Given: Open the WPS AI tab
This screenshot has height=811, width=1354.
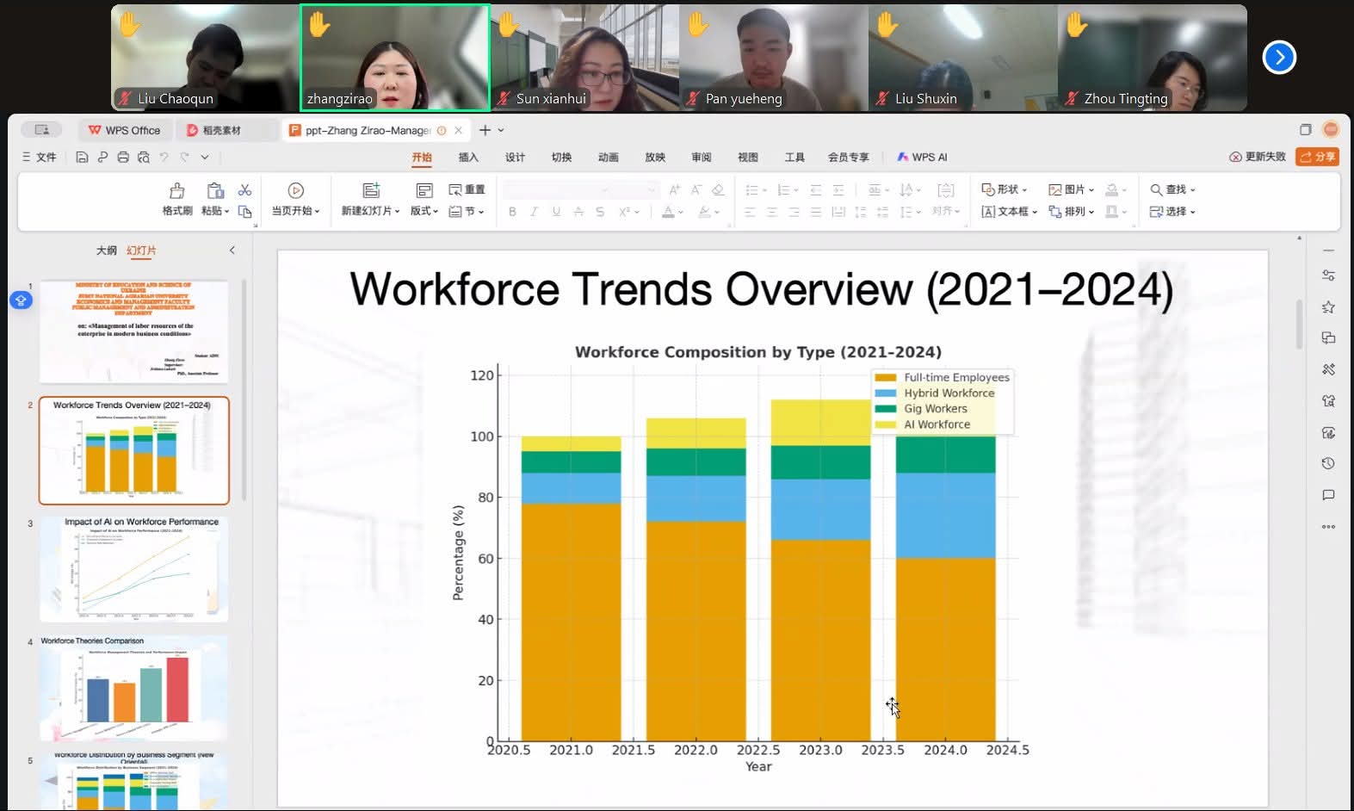Looking at the screenshot, I should [922, 158].
